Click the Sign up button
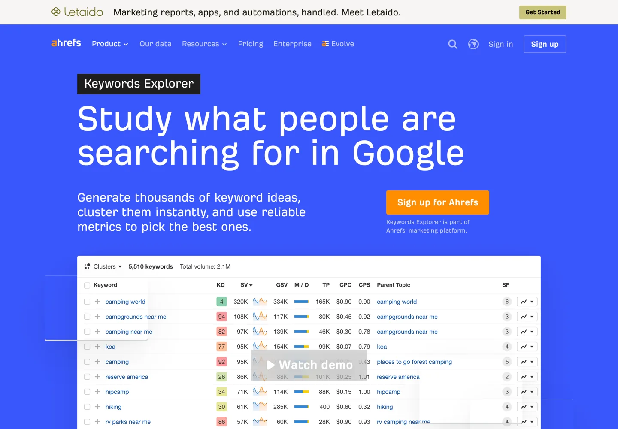This screenshot has height=429, width=618. (x=545, y=44)
